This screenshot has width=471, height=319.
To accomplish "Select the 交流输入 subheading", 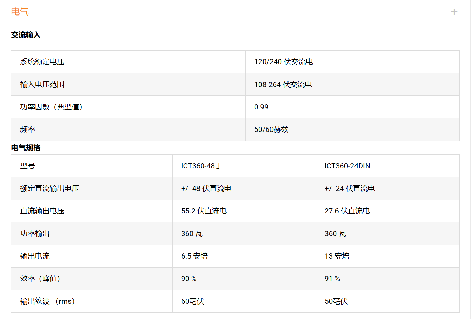I will pyautogui.click(x=26, y=35).
